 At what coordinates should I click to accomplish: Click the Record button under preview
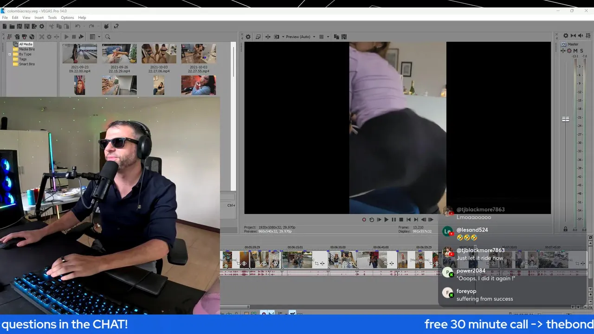click(364, 219)
